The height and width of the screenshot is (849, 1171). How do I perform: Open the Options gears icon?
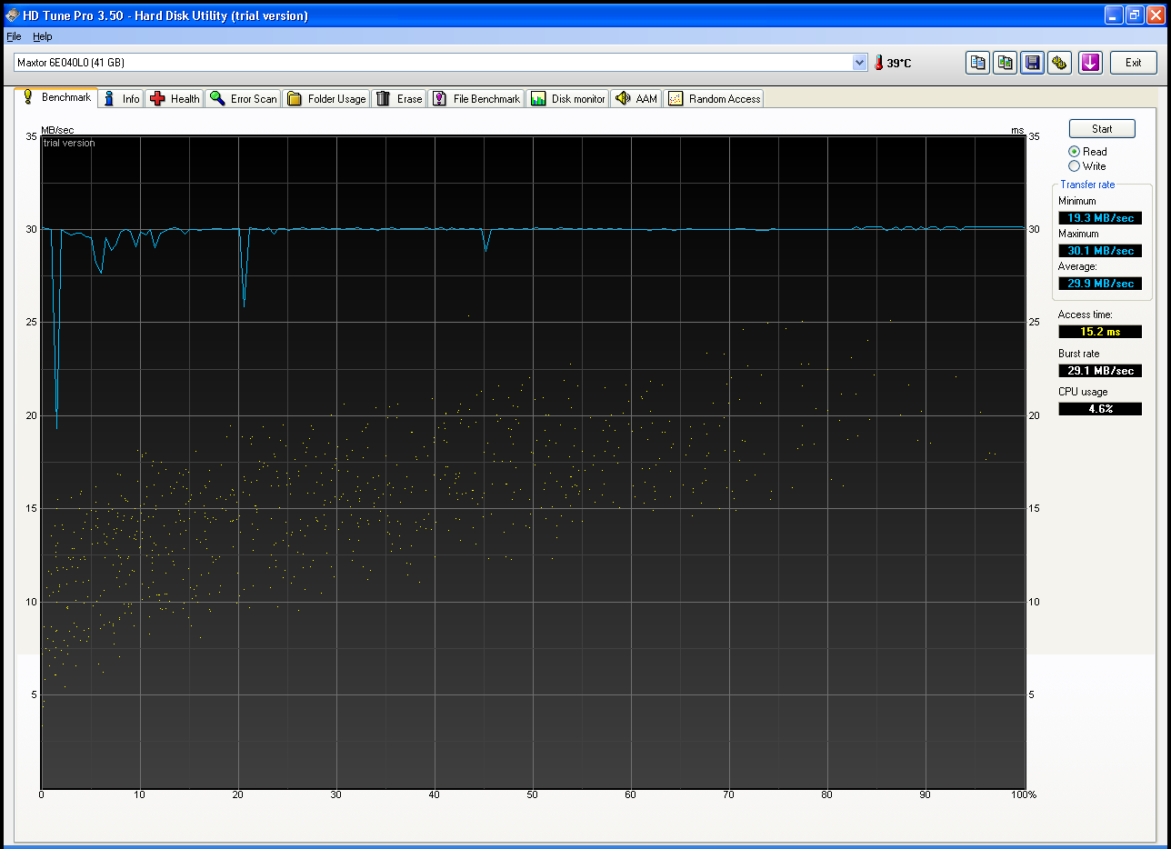[x=1059, y=63]
